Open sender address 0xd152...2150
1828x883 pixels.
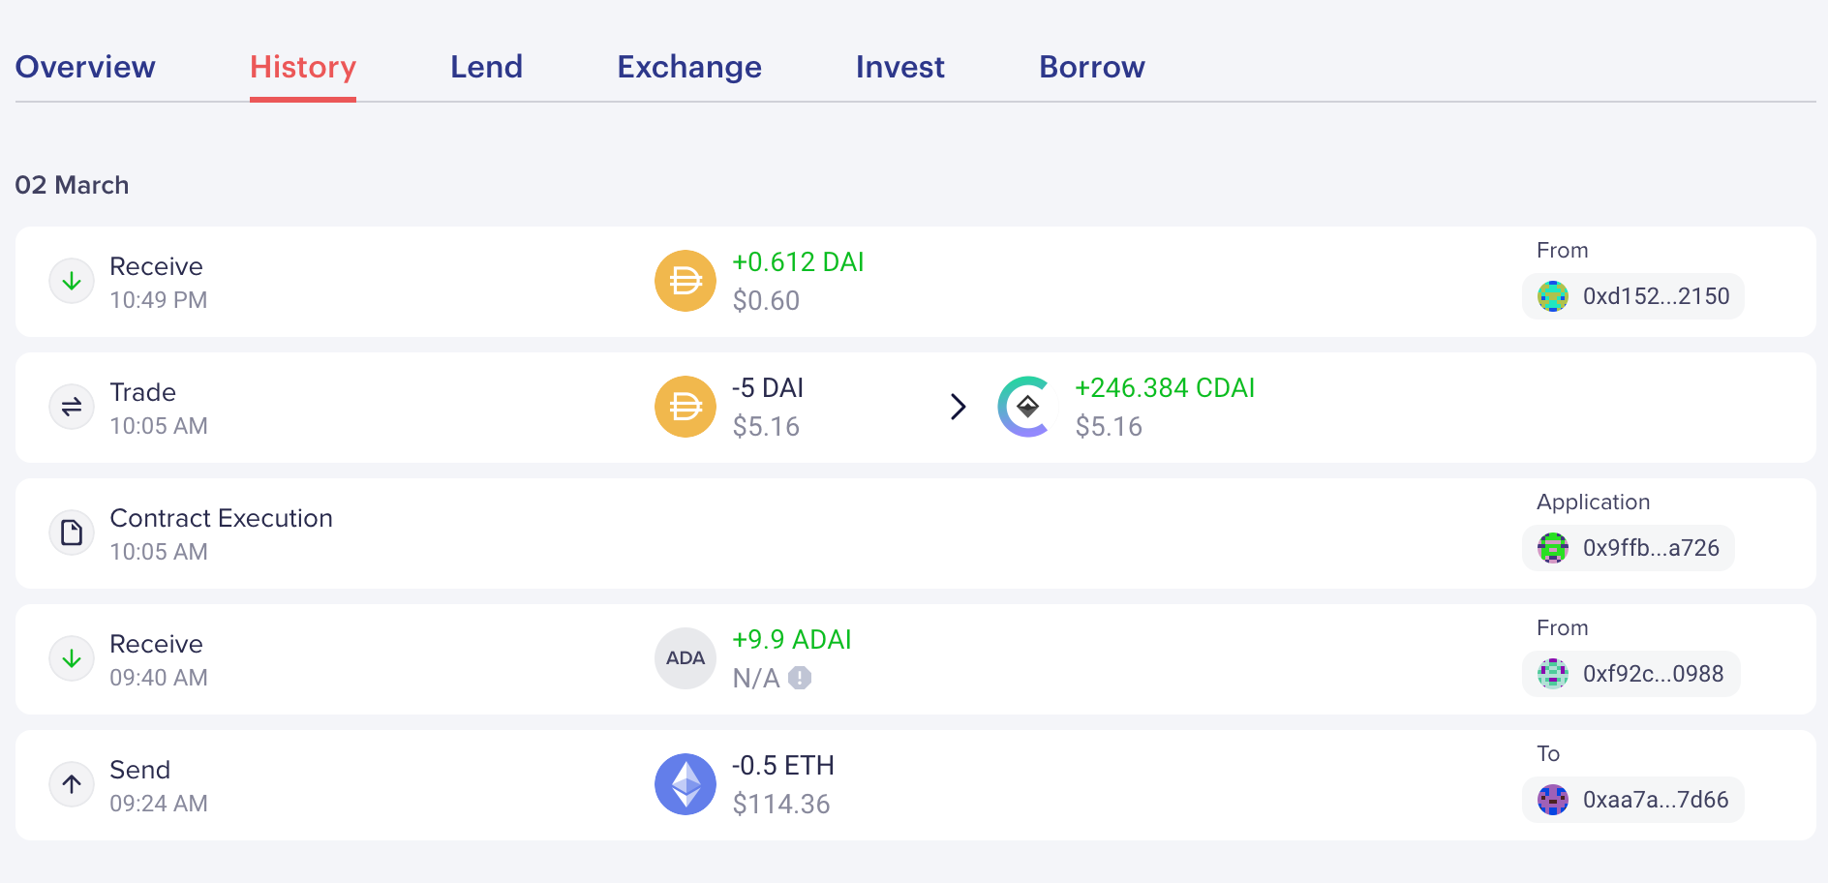pos(1633,296)
